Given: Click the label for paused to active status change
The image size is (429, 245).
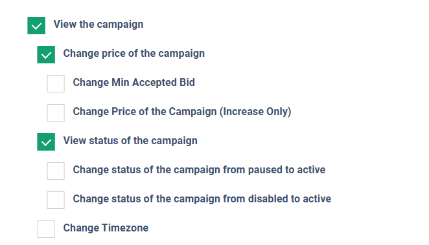Looking at the screenshot, I should (x=199, y=170).
